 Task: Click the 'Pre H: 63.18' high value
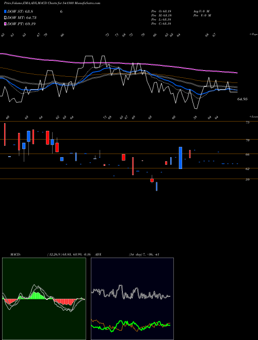click(162, 15)
